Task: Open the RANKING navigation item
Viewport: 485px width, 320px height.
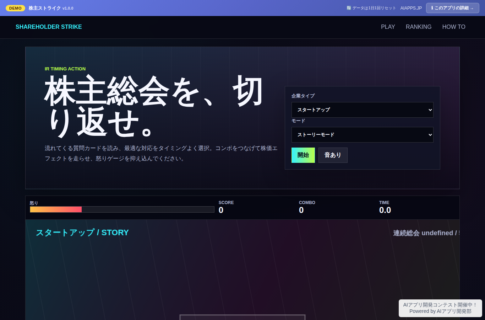Action: 419,27
